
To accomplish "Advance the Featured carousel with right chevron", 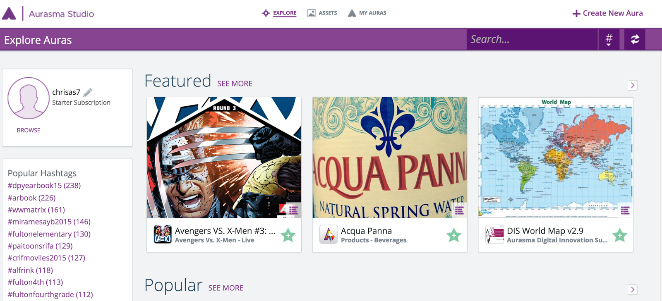I will (x=632, y=85).
